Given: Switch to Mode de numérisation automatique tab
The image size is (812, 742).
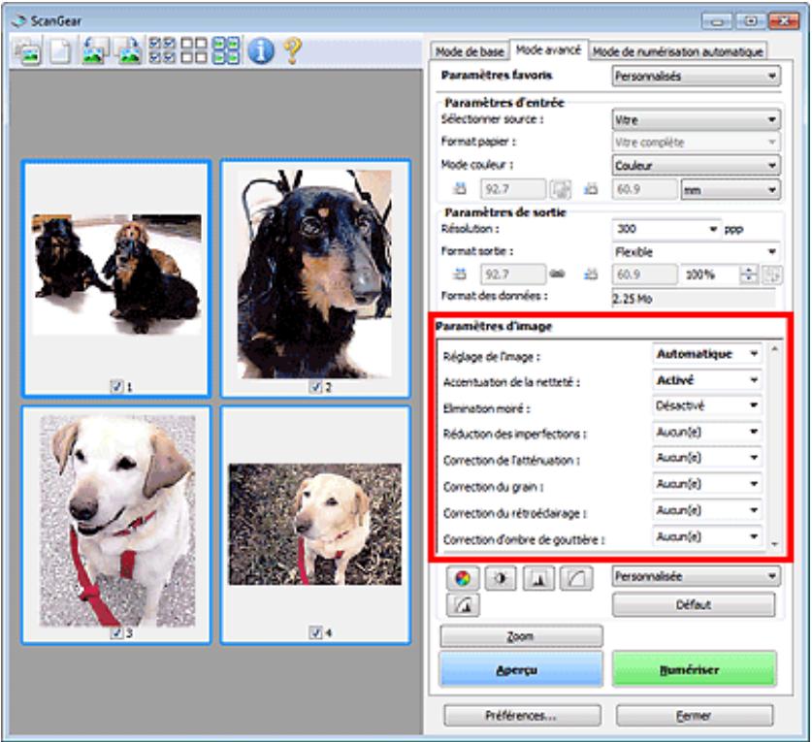Looking at the screenshot, I should pos(677,51).
